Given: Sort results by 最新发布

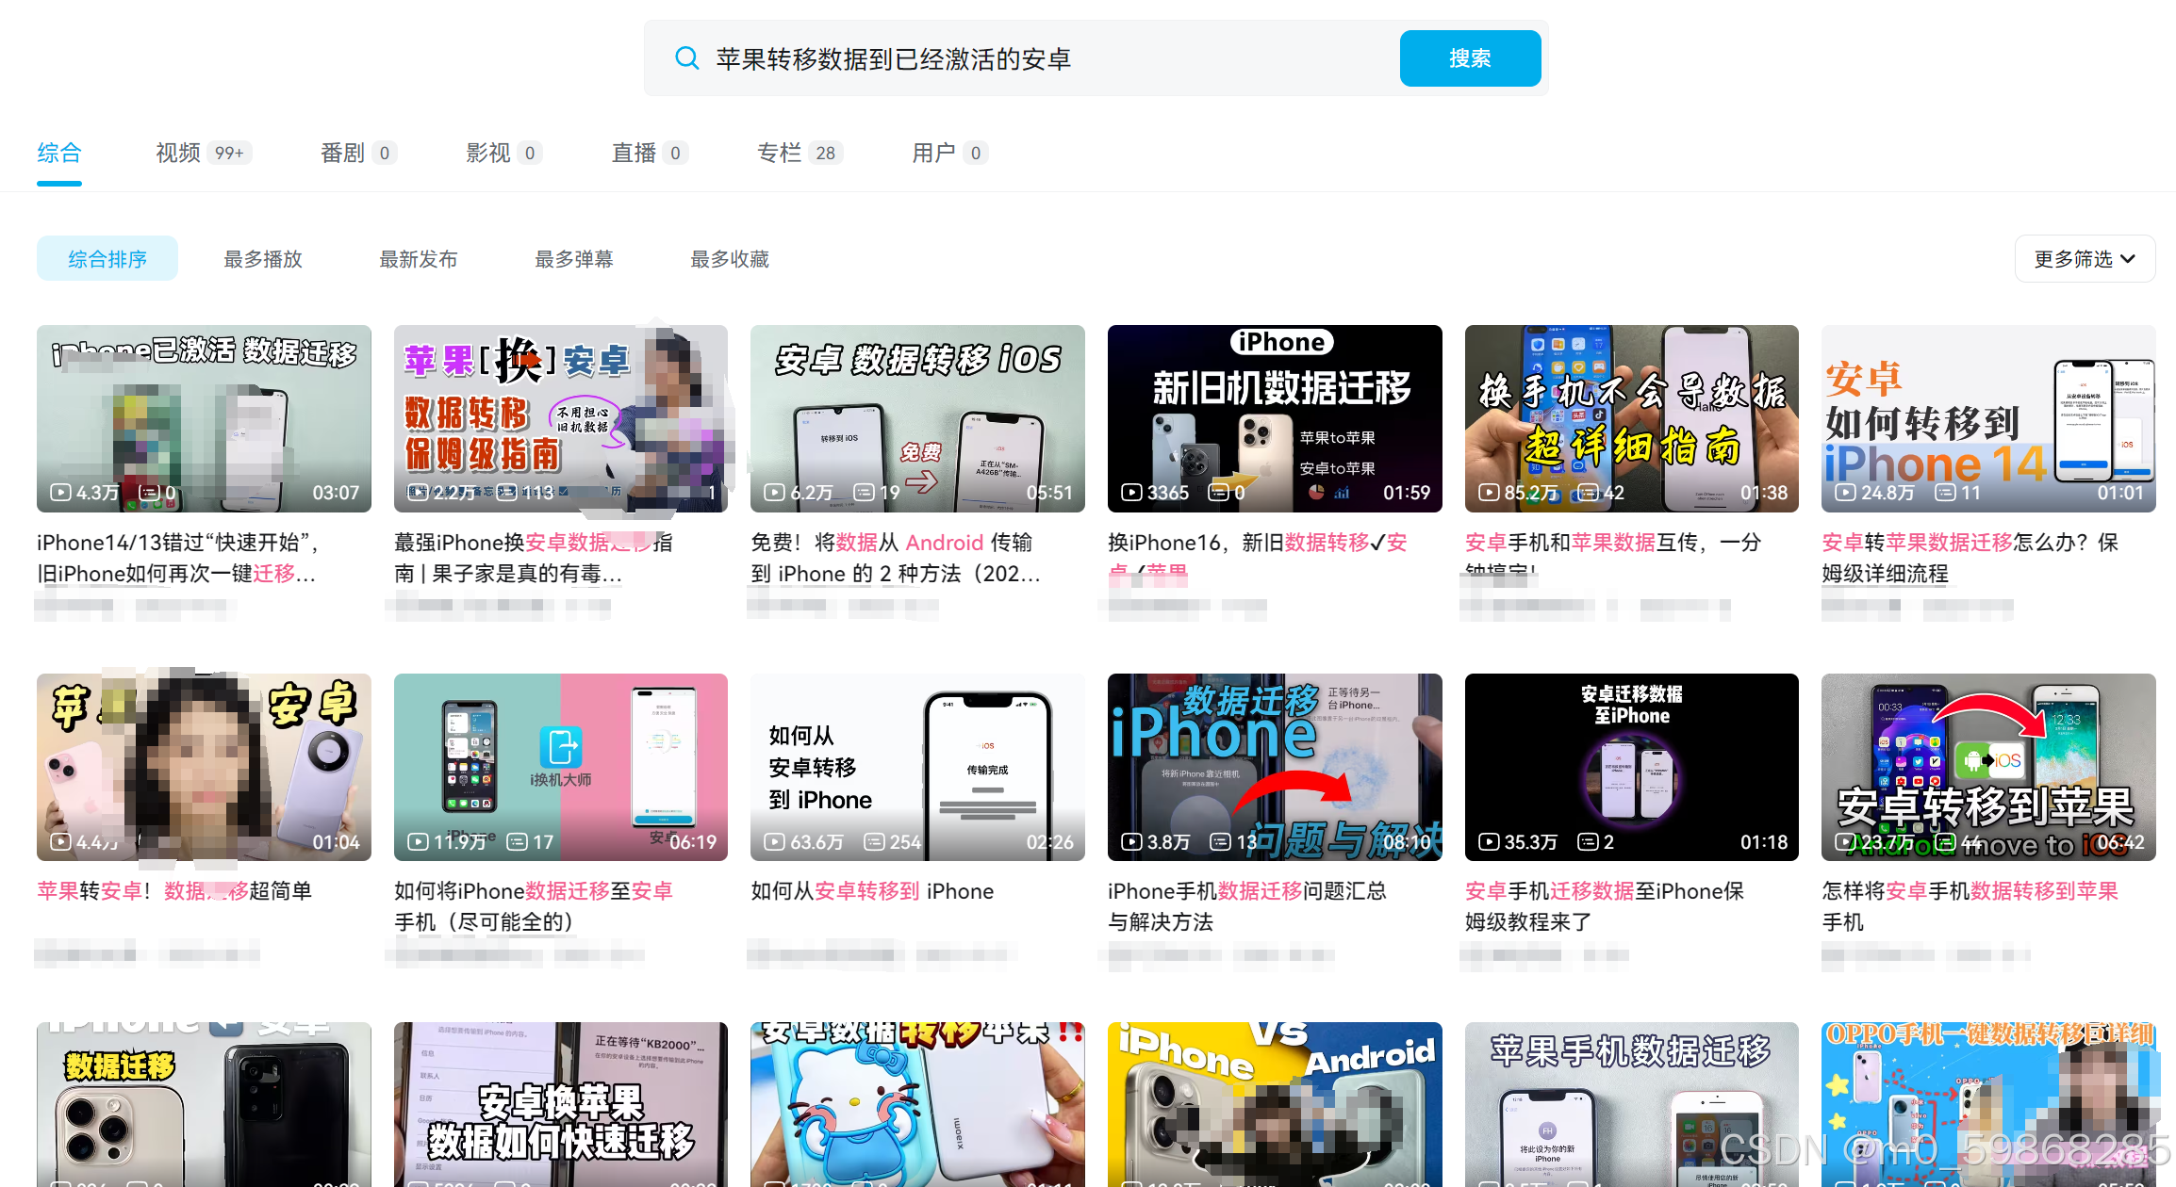Looking at the screenshot, I should [x=419, y=258].
